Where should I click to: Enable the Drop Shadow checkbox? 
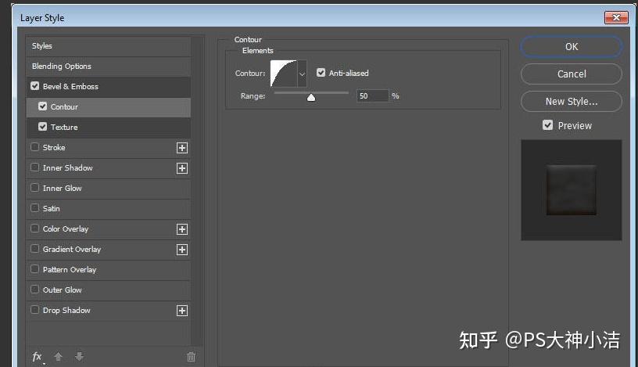point(35,310)
